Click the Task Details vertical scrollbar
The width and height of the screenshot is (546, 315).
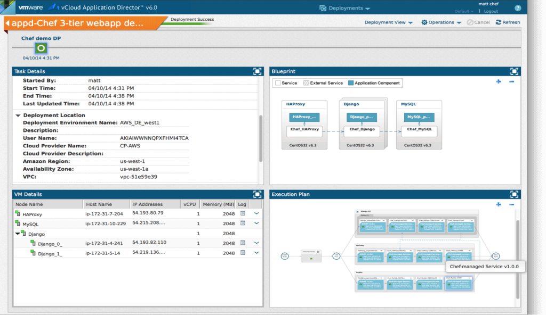(261, 138)
